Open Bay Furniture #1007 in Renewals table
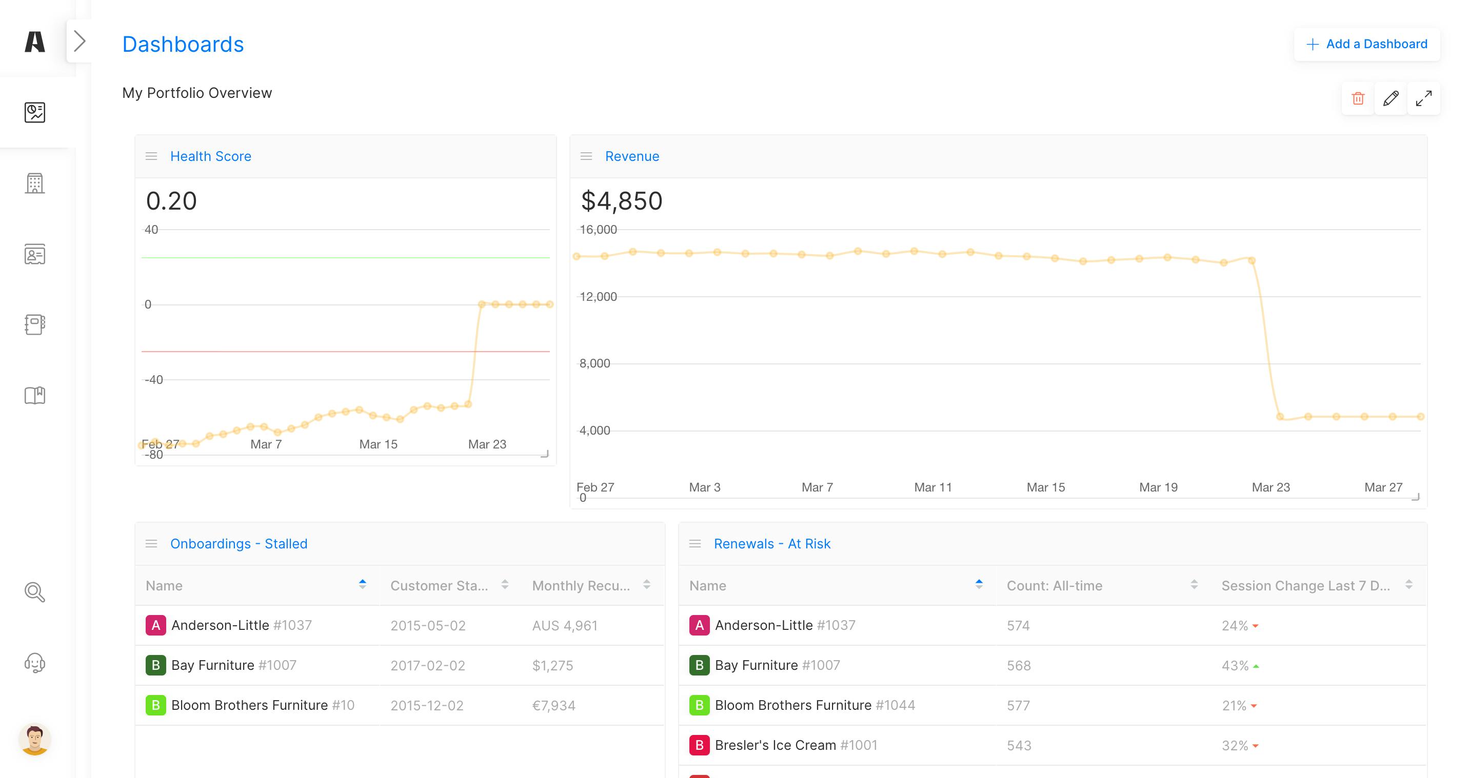 pyautogui.click(x=777, y=665)
